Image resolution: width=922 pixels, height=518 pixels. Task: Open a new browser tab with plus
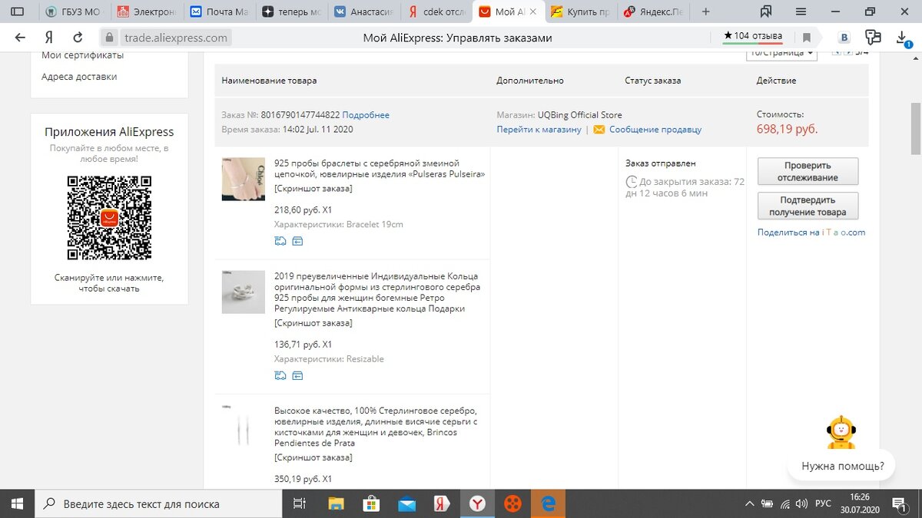tap(706, 12)
